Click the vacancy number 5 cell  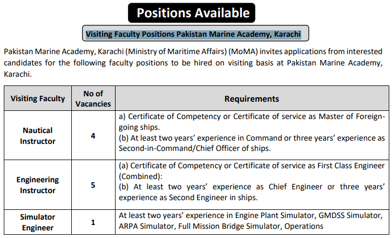pyautogui.click(x=93, y=185)
